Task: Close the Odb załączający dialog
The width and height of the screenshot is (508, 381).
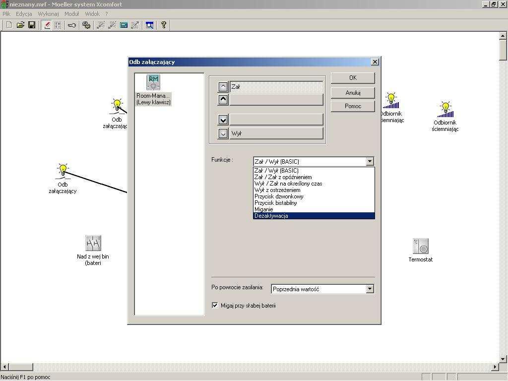Action: (375, 62)
